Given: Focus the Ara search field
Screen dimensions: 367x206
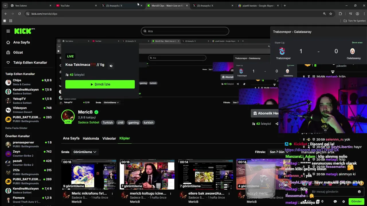Looking at the screenshot, I should click(185, 31).
